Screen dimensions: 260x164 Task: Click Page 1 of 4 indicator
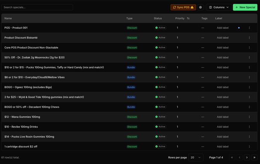pos(216,157)
